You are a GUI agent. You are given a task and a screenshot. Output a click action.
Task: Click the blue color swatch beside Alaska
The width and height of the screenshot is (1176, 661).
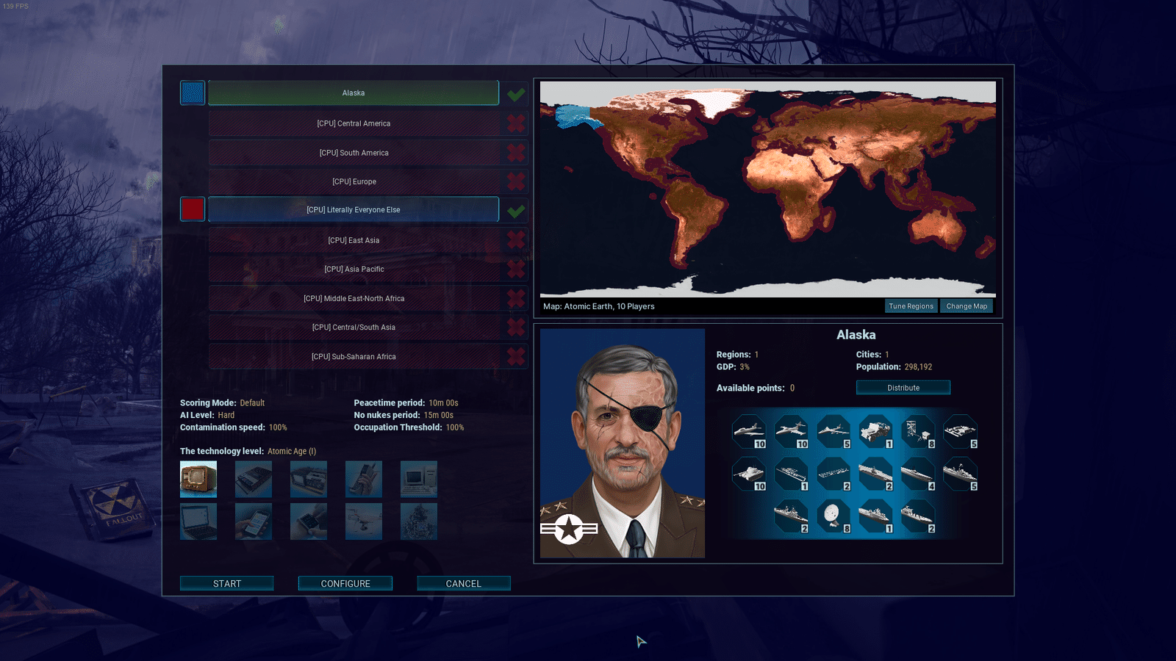coord(193,93)
